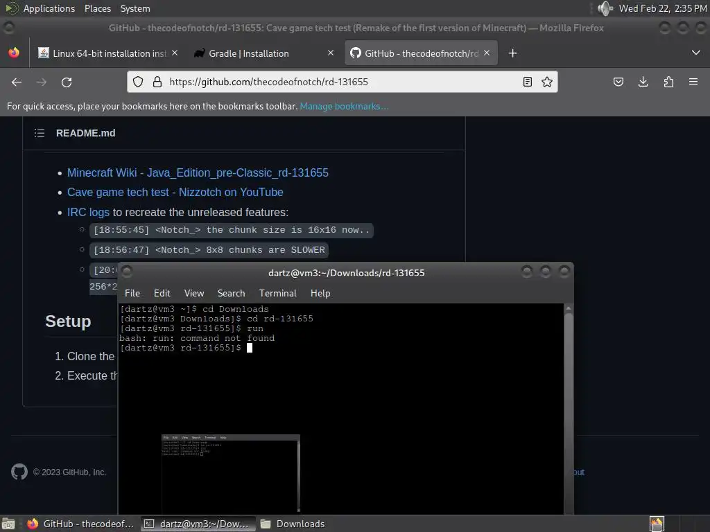Click 'bash: run: command not found' line

click(197, 338)
